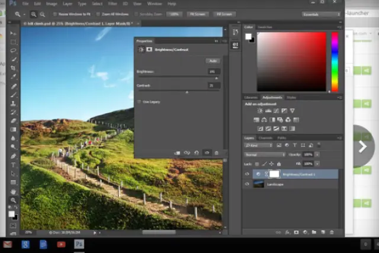The height and width of the screenshot is (253, 379).
Task: Switch to the Channels tab
Action: tap(265, 137)
